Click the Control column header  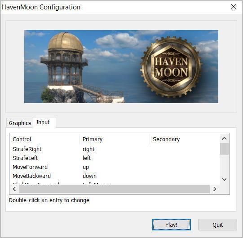[44, 139]
